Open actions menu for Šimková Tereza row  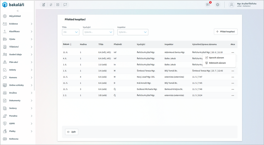pyautogui.click(x=233, y=71)
